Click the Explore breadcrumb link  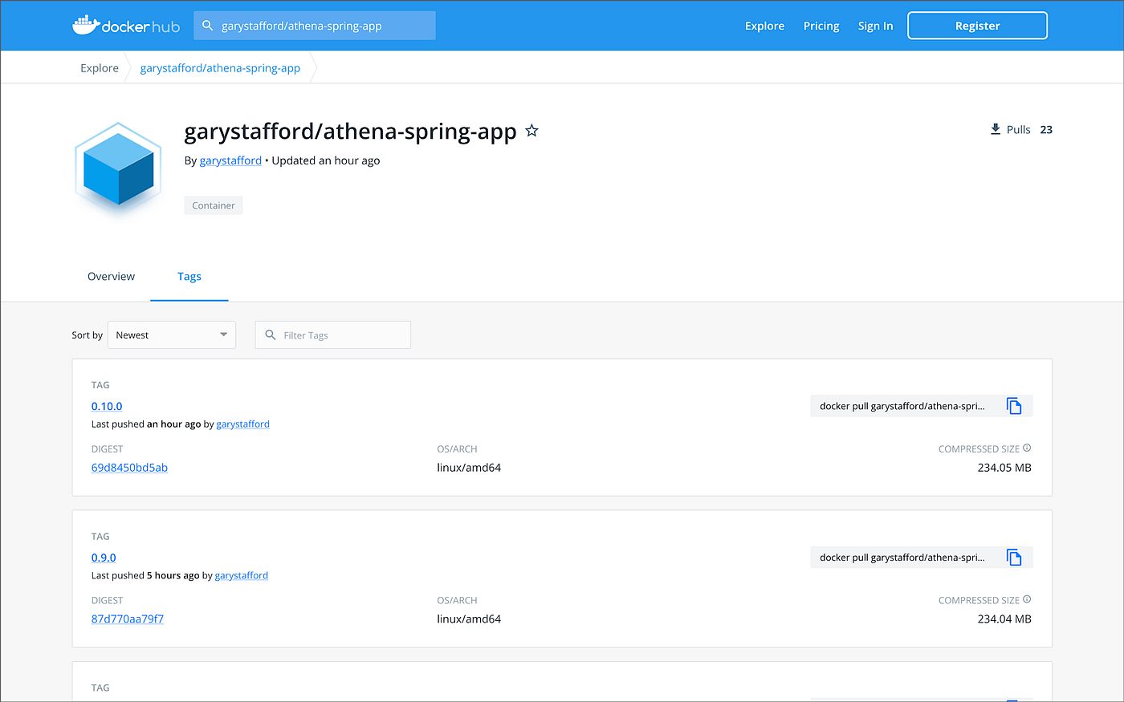(100, 68)
